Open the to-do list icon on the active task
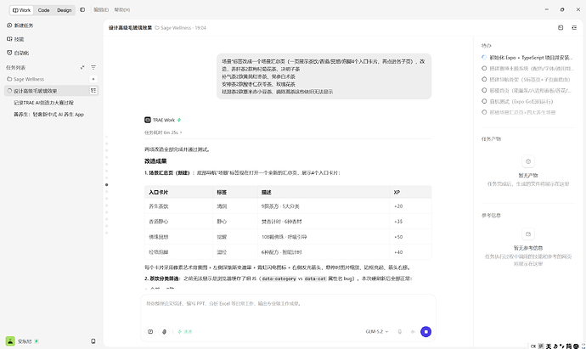This screenshot has width=586, height=349. [x=93, y=90]
